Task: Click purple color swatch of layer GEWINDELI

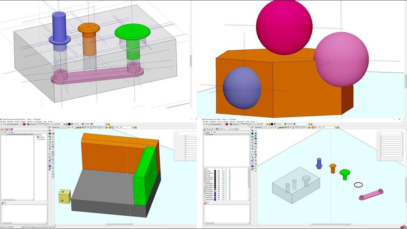Action: [x=215, y=189]
